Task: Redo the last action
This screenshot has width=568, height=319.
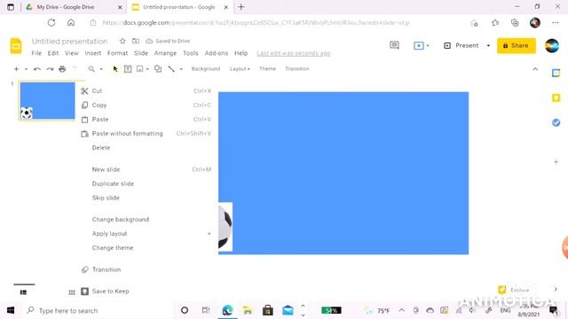Action: point(50,69)
